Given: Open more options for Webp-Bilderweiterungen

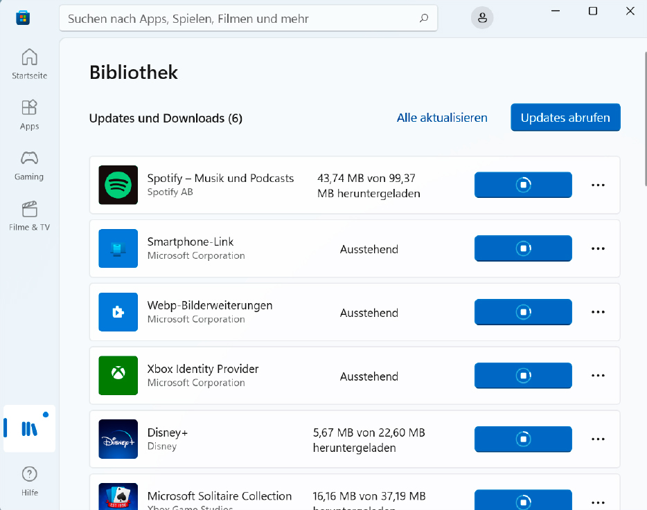Looking at the screenshot, I should [598, 312].
